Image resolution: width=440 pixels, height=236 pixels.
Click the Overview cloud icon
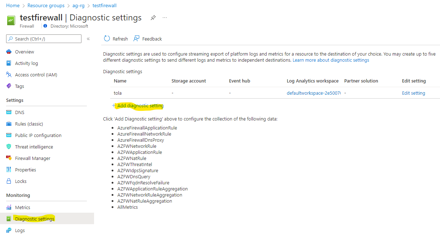(x=9, y=52)
